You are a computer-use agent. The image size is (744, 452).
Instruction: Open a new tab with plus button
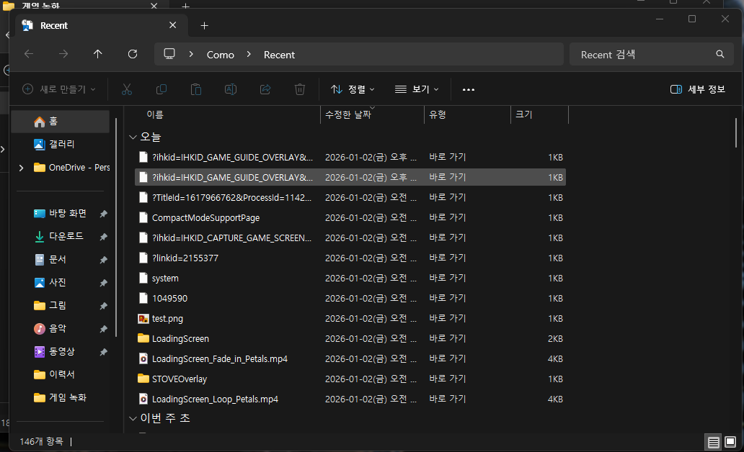[204, 25]
